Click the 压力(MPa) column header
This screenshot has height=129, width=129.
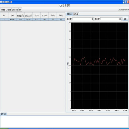(45, 15)
